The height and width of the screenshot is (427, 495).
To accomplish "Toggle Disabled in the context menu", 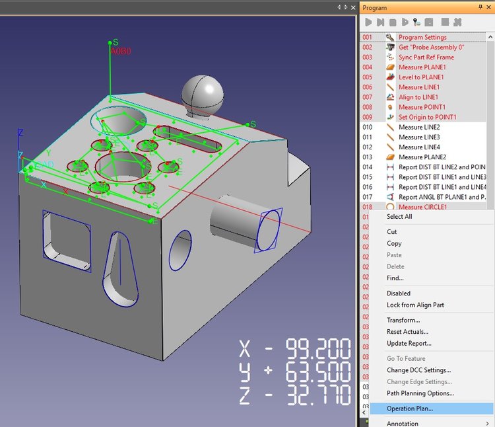I will (x=399, y=293).
